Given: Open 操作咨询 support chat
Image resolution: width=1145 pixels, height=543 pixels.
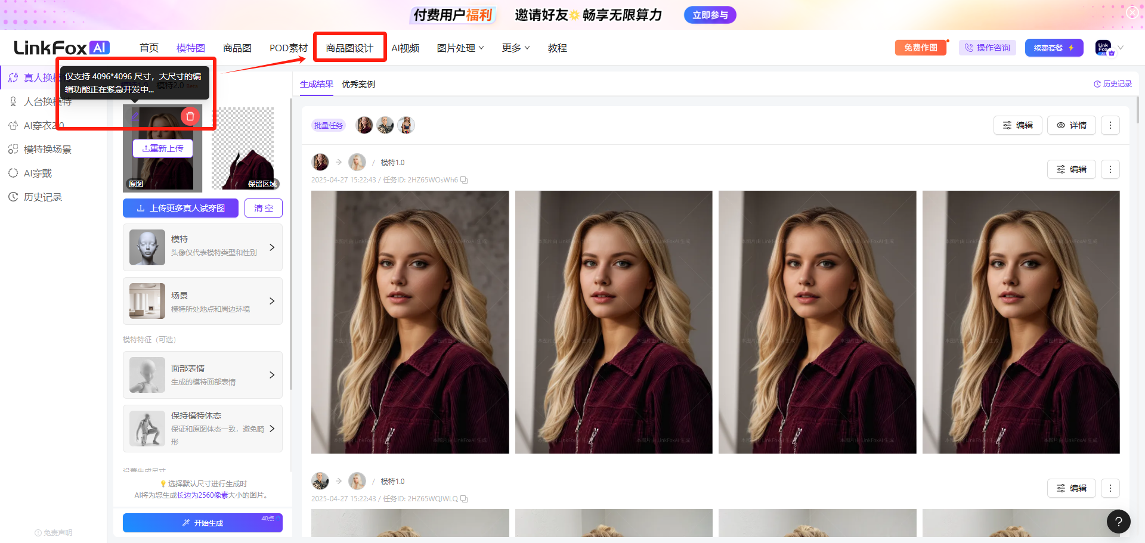Looking at the screenshot, I should click(988, 48).
